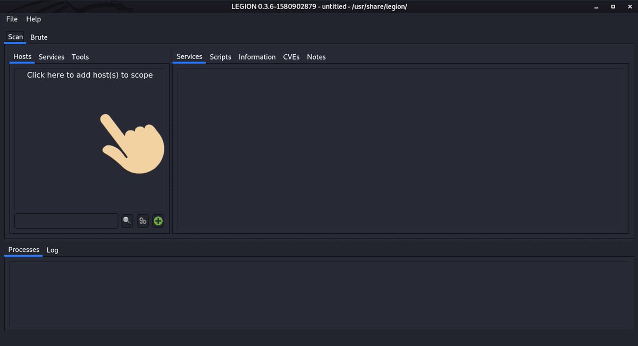Click 'Click here to add host(s) to scope'
Image resolution: width=638 pixels, height=346 pixels.
click(90, 75)
